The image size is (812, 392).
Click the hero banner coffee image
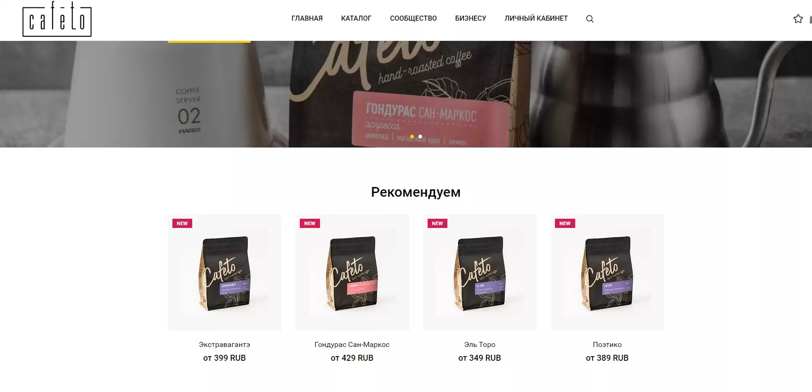click(406, 94)
